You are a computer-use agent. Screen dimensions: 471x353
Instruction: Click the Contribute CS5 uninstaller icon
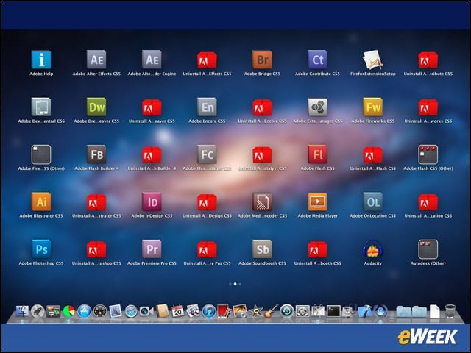pos(428,60)
